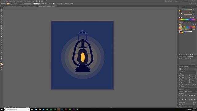
Task: Toggle Superscript in Character panel
Action: 187,84
